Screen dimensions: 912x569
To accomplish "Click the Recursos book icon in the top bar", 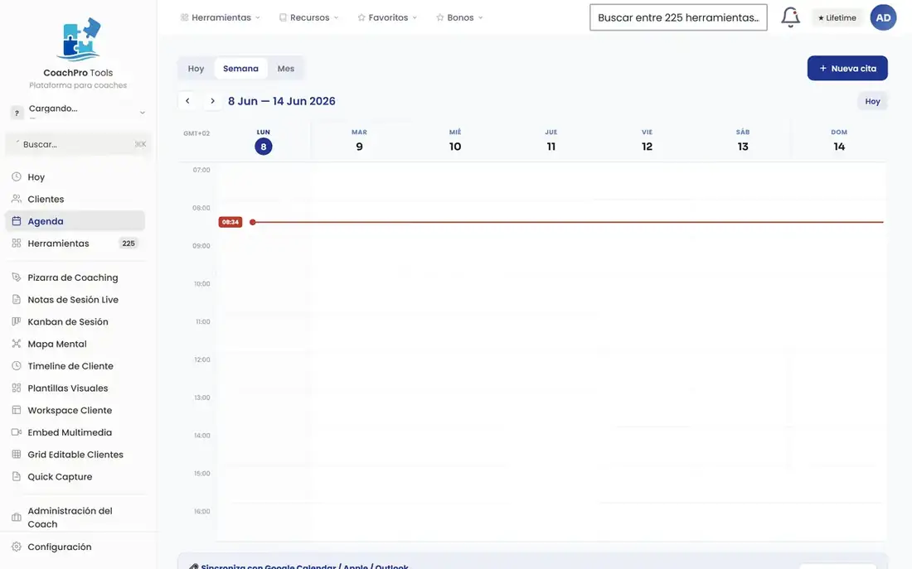I will coord(283,17).
